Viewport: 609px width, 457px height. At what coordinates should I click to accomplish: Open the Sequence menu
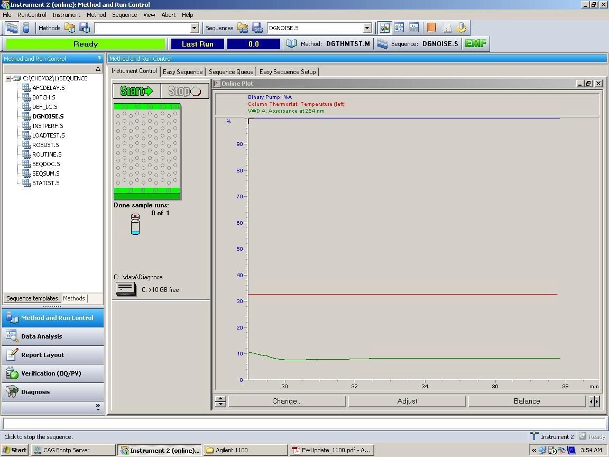(x=125, y=15)
